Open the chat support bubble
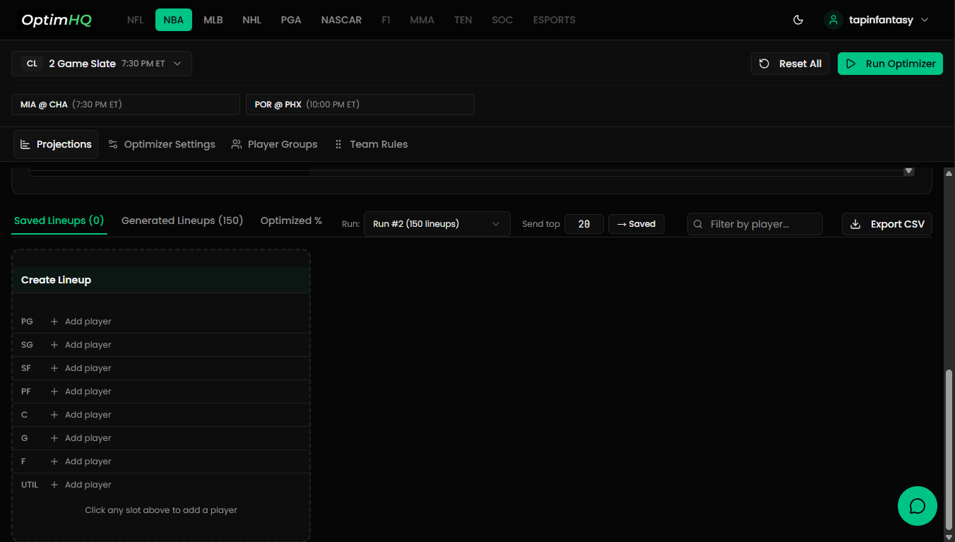Image resolution: width=955 pixels, height=542 pixels. tap(917, 506)
